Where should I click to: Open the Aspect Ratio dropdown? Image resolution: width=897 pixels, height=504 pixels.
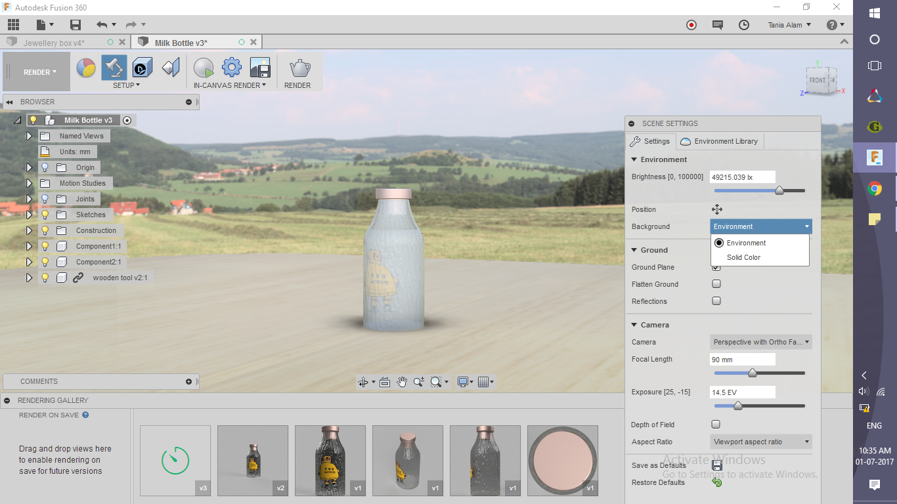[761, 442]
